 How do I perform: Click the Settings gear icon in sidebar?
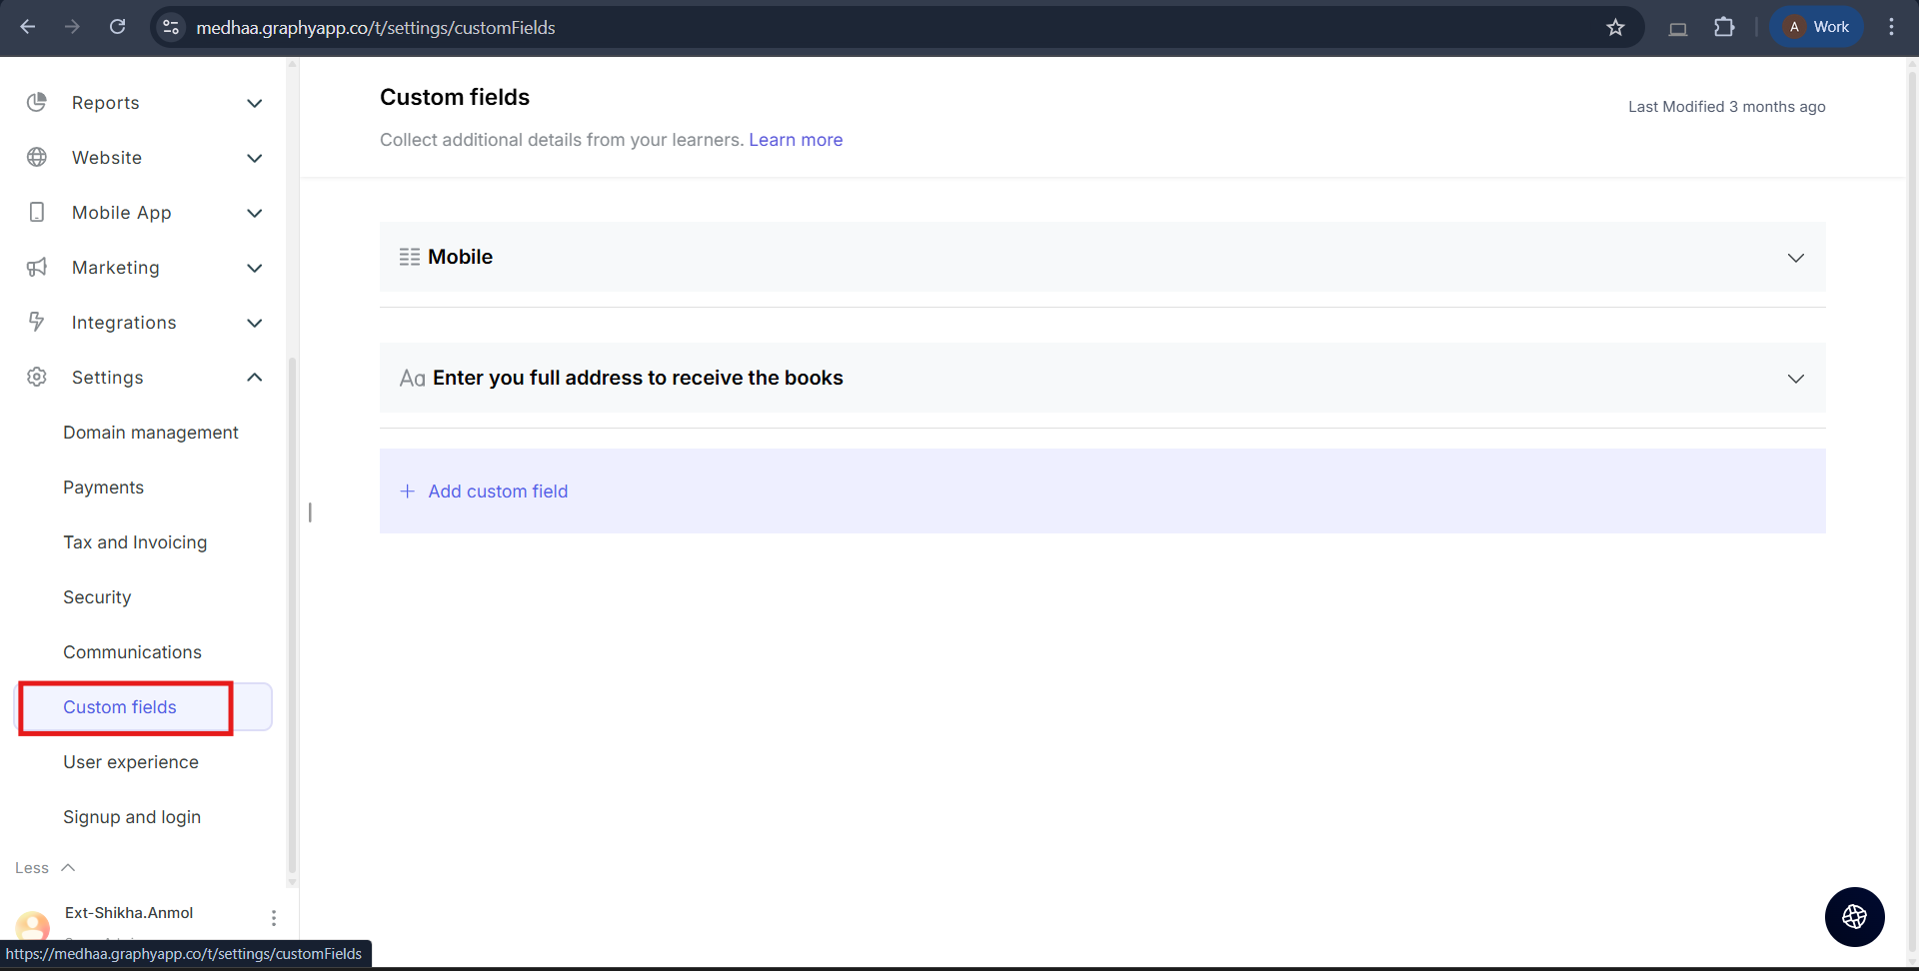point(37,378)
